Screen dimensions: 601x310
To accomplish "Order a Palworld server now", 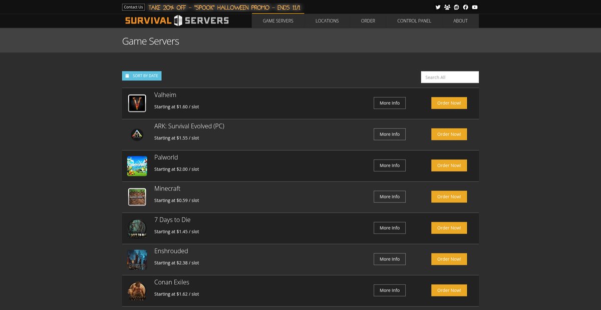I will [449, 165].
